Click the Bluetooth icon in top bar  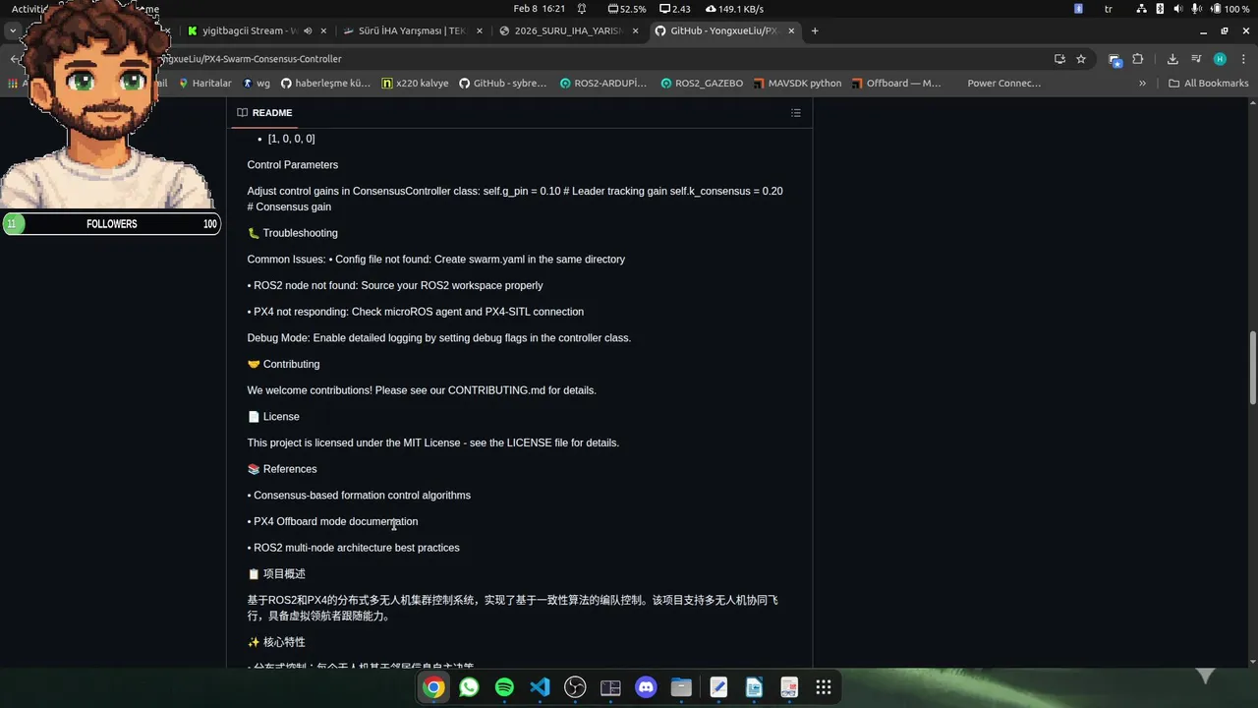pos(1160,9)
